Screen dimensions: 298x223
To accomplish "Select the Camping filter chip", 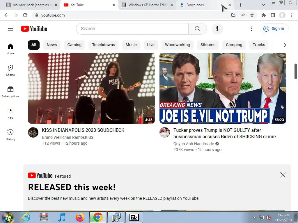I will click(234, 45).
